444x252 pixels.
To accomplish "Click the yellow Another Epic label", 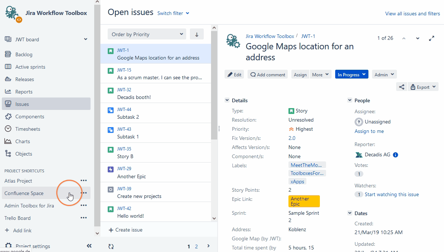I will (304, 201).
